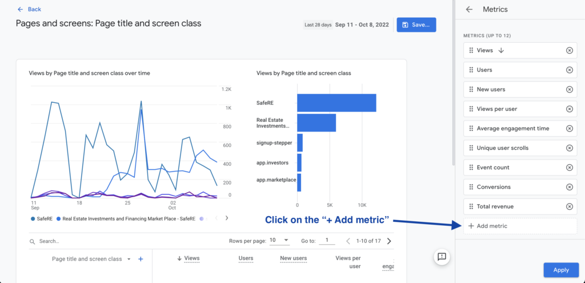Click the Add metric field
585x283 pixels.
520,226
